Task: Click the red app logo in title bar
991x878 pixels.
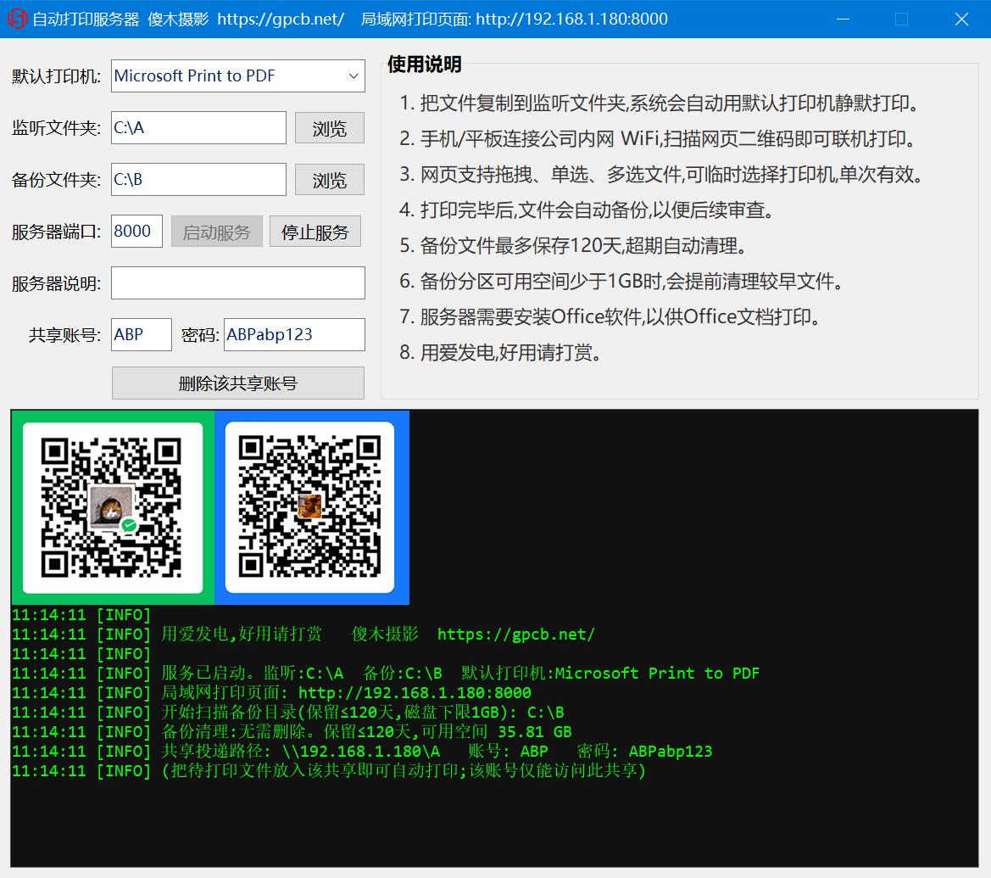Action: [x=16, y=19]
